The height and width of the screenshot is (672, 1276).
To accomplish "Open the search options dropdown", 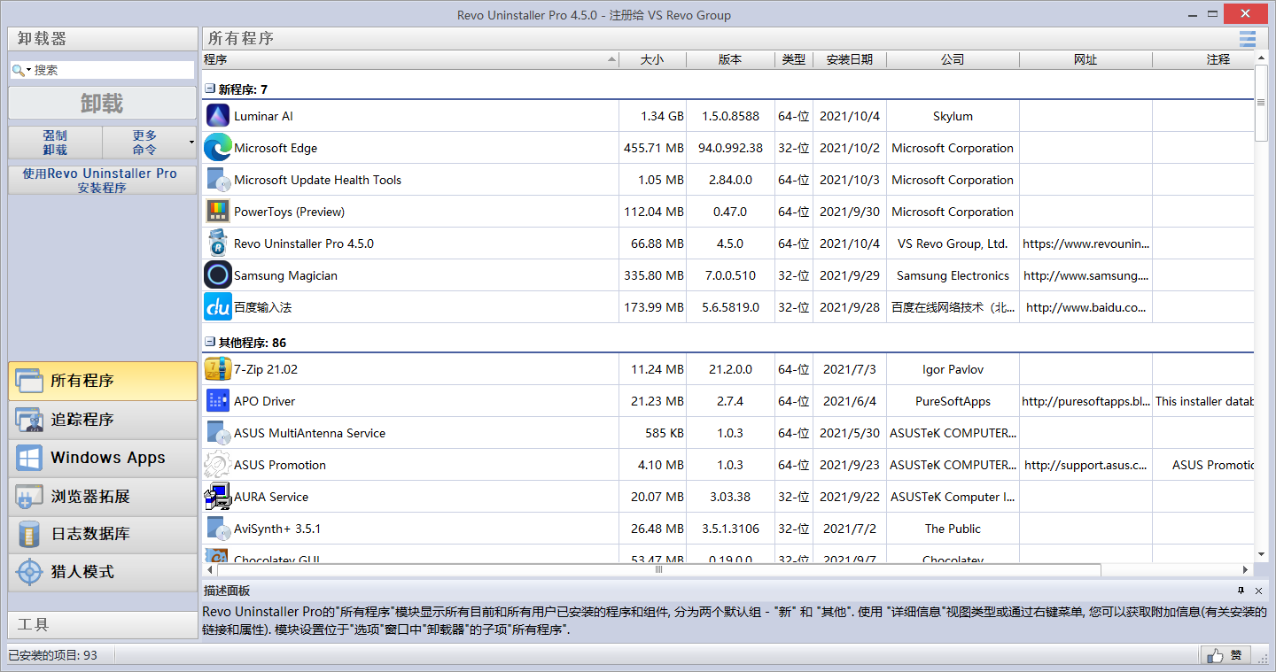I will pyautogui.click(x=28, y=69).
